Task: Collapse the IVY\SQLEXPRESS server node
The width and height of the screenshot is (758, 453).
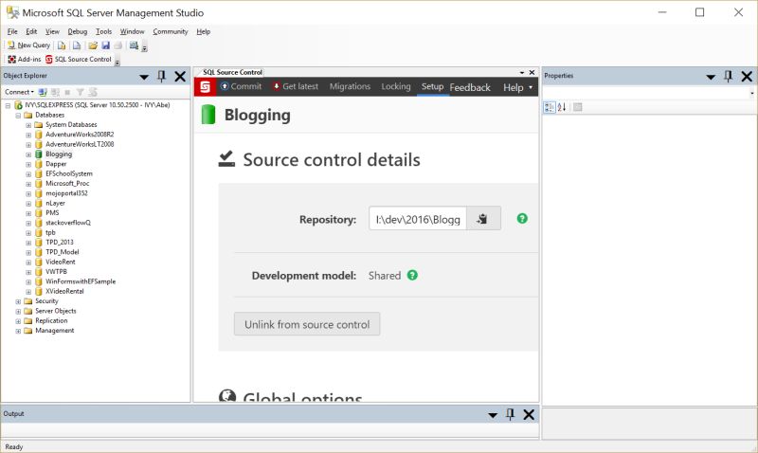Action: [x=8, y=105]
